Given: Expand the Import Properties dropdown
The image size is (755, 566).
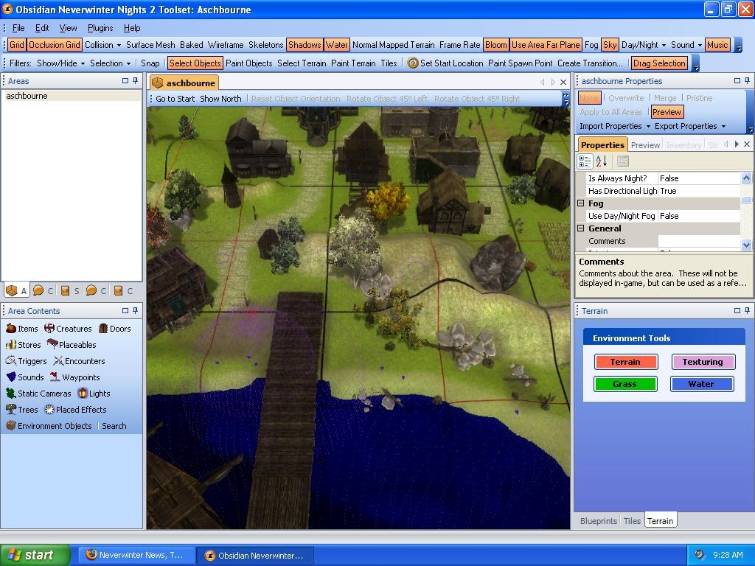Looking at the screenshot, I should coord(615,126).
